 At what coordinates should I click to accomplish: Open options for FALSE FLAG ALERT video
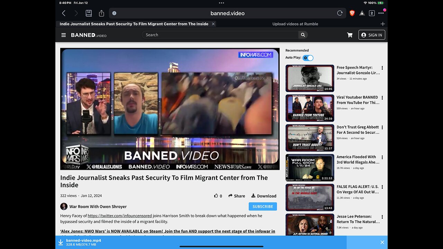click(x=382, y=187)
